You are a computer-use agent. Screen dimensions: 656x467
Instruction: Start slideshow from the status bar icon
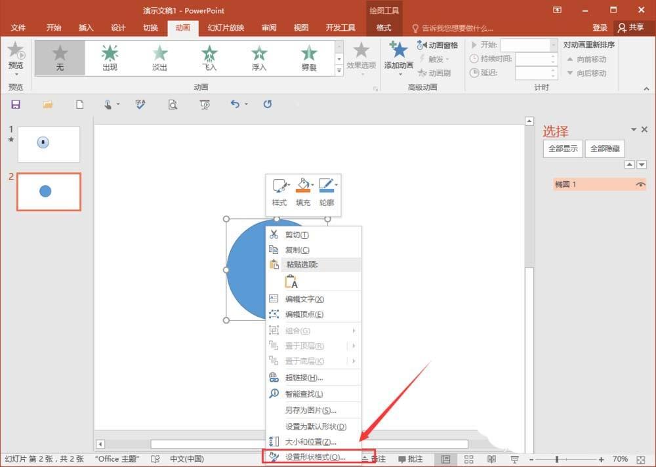click(x=516, y=458)
